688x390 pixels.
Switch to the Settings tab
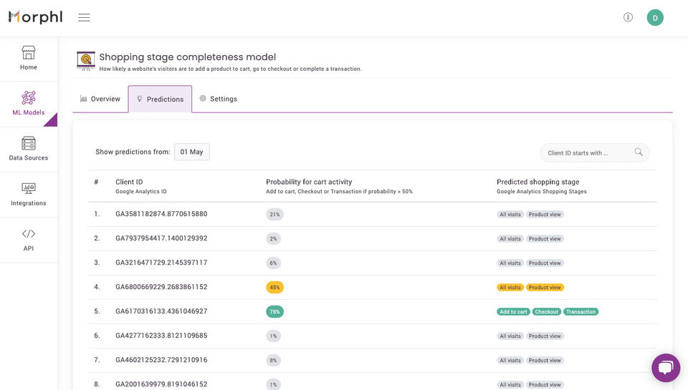click(218, 99)
